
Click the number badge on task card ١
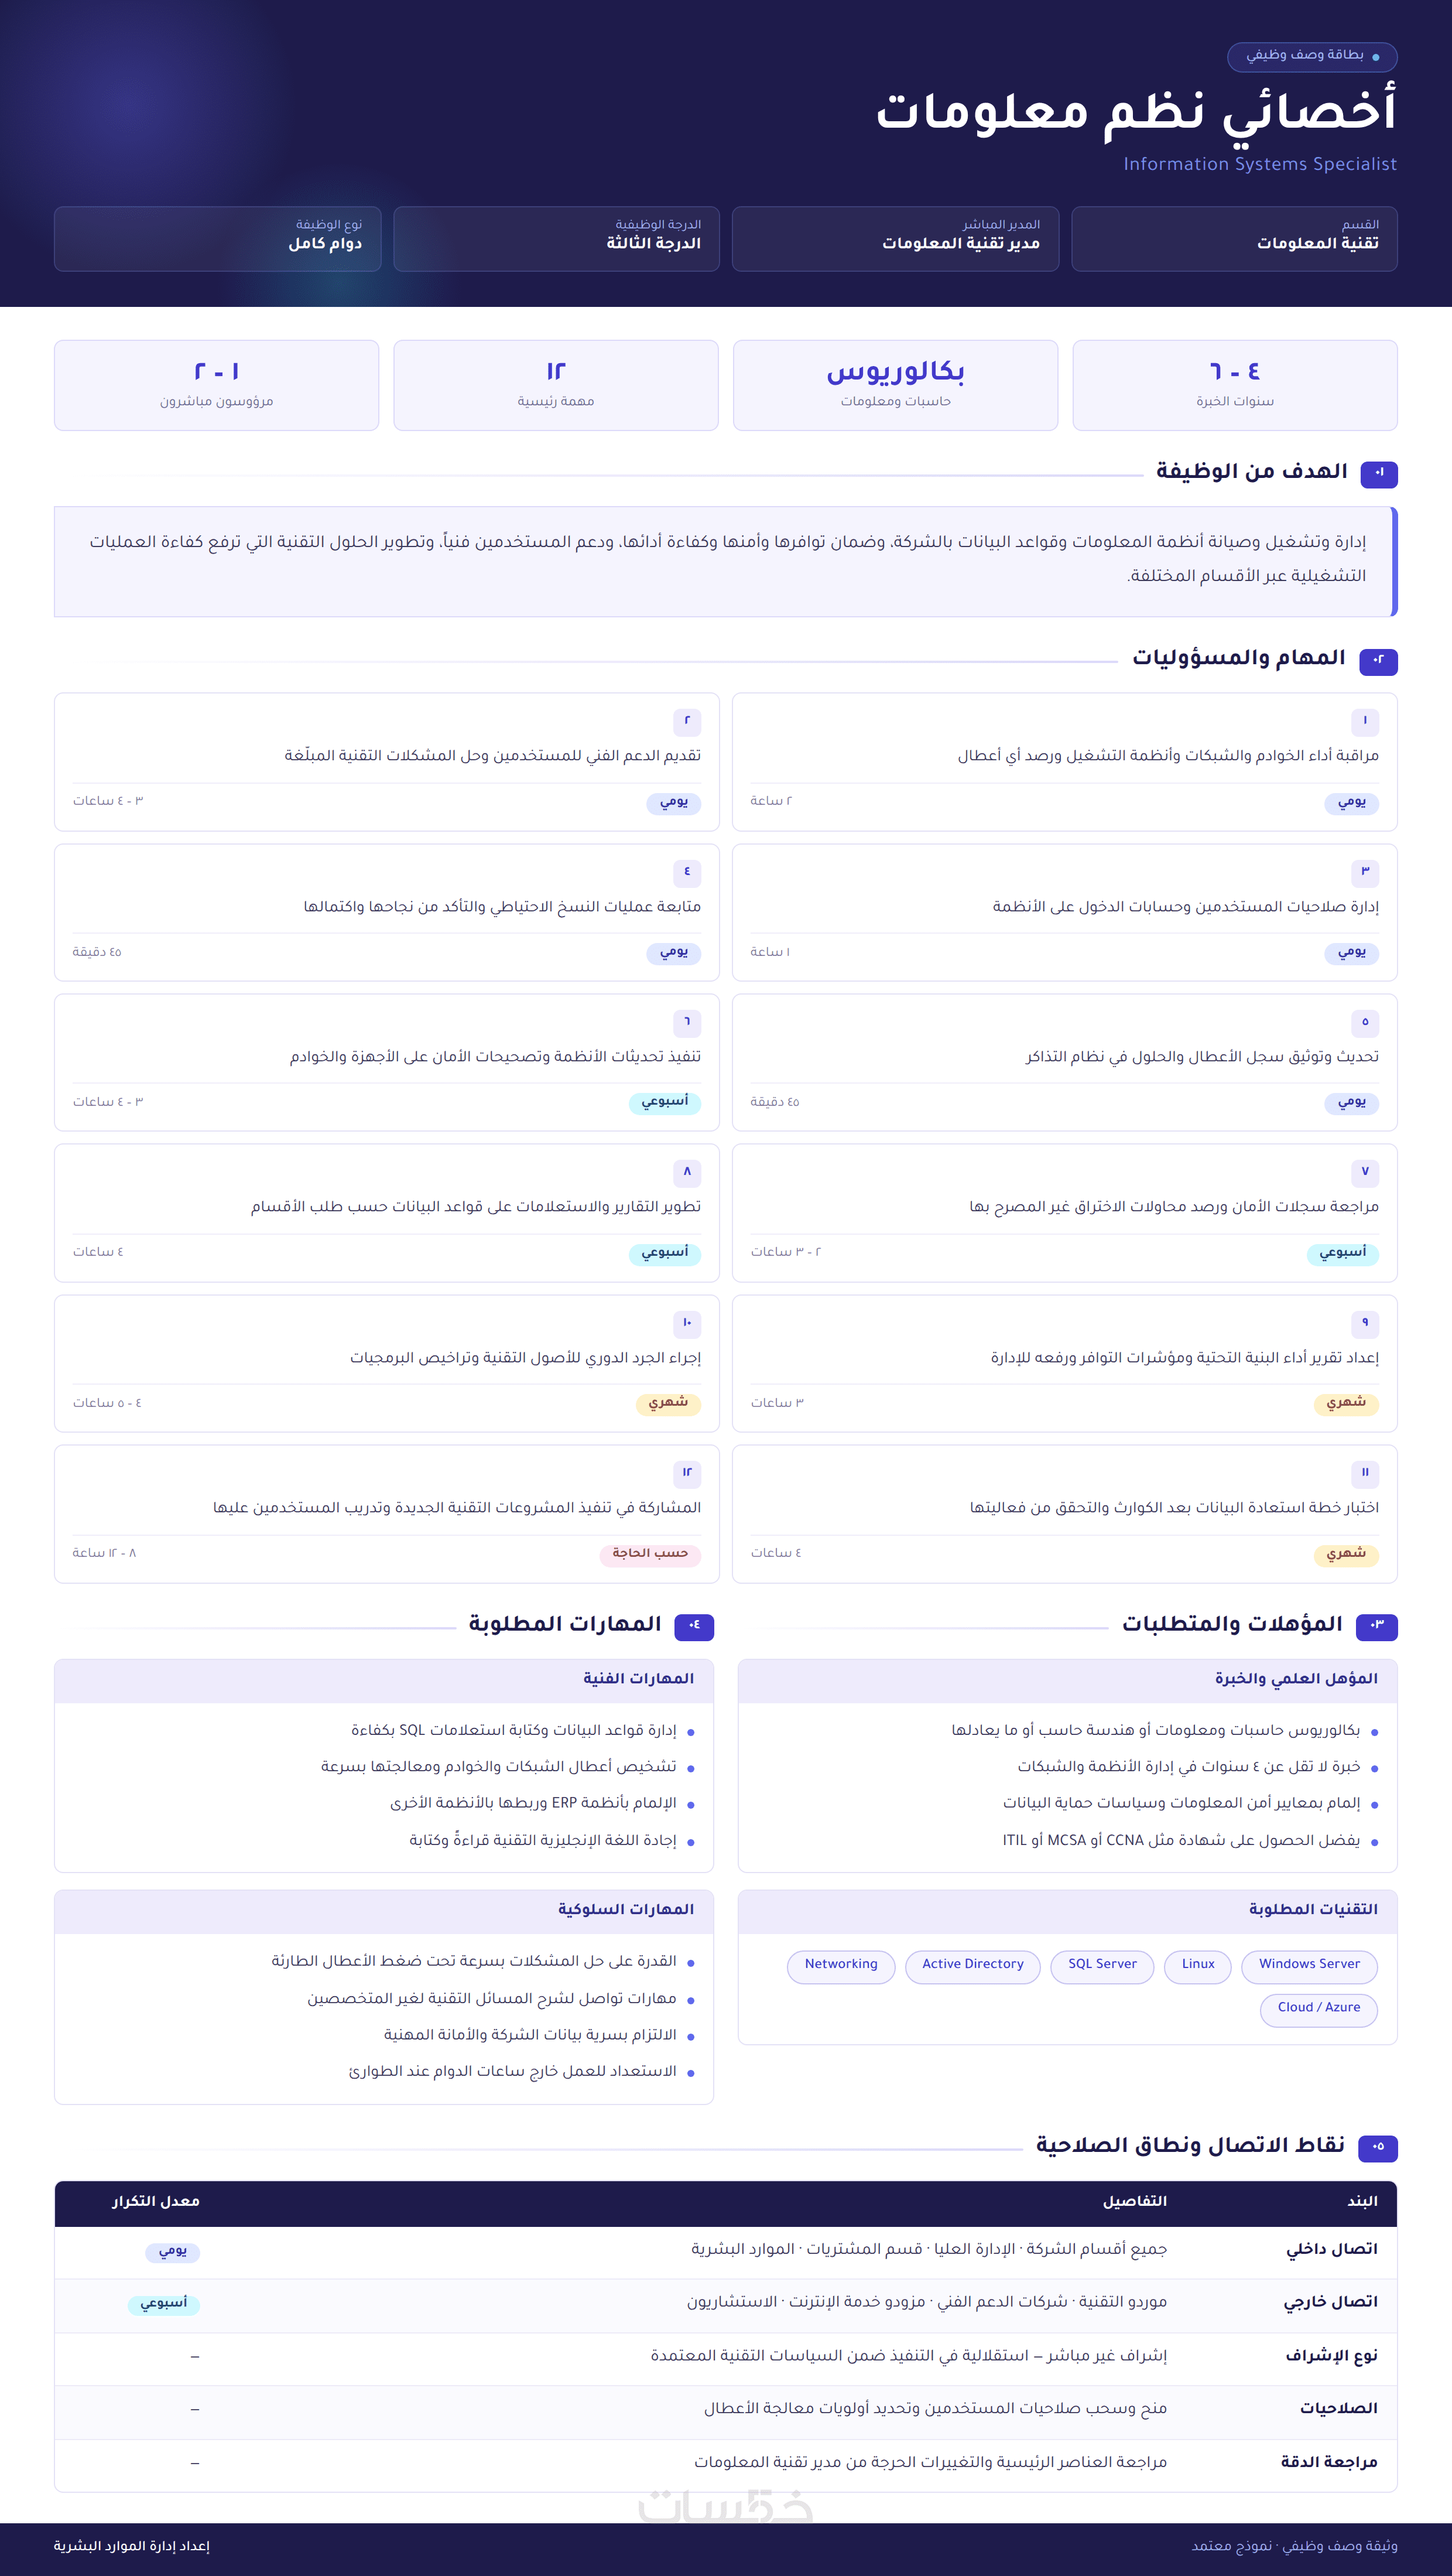[1364, 721]
